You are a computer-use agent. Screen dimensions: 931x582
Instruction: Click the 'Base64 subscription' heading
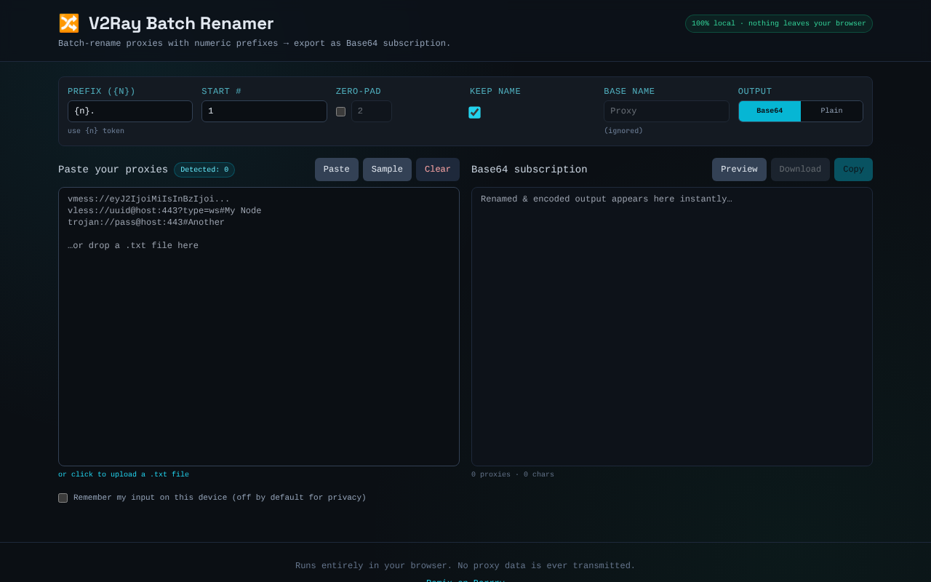coord(530,170)
